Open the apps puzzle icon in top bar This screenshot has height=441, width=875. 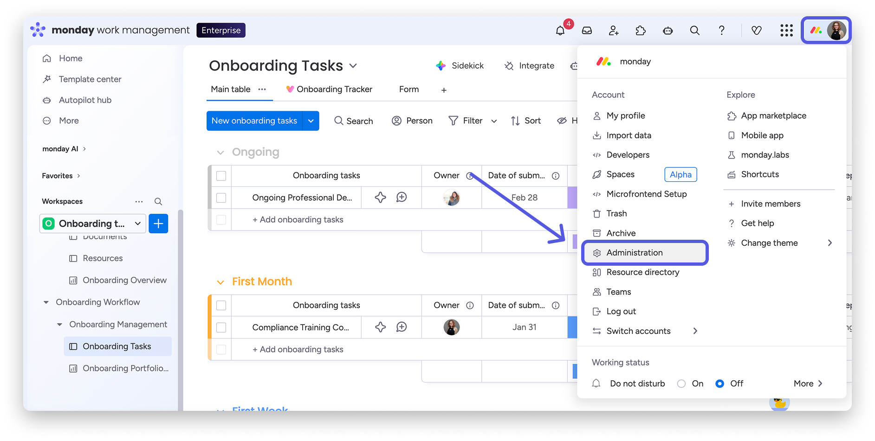pos(641,31)
